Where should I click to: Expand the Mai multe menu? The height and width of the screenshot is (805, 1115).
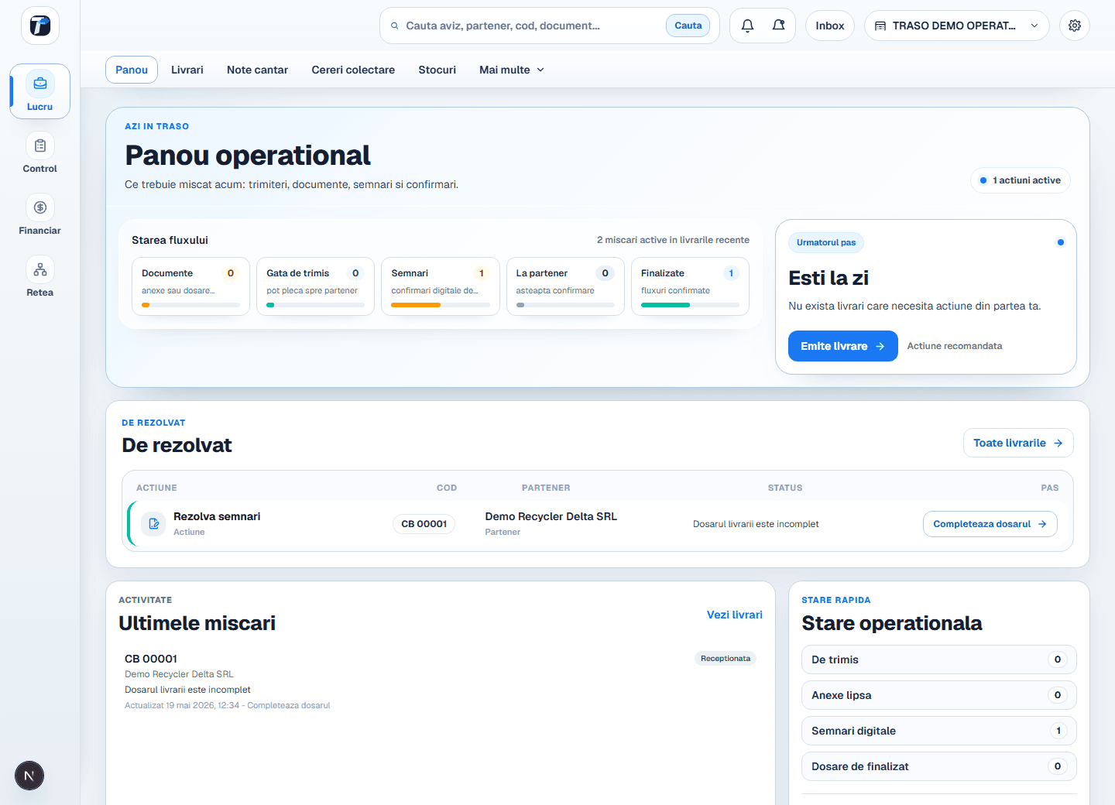(x=512, y=70)
